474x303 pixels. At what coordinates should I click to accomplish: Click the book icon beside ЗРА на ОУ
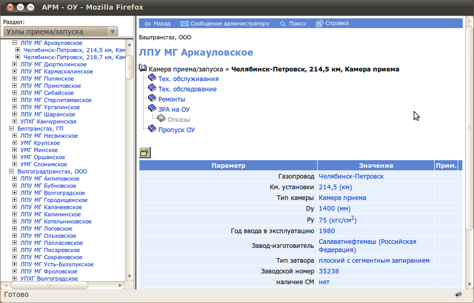152,108
